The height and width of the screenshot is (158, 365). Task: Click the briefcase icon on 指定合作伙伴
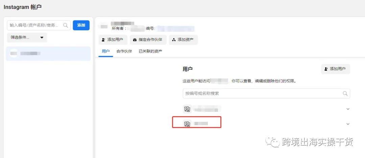tap(135, 40)
